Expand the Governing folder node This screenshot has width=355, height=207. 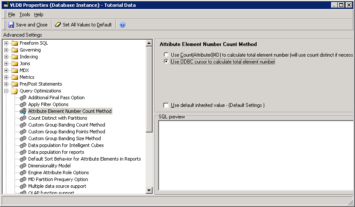pyautogui.click(x=6, y=50)
